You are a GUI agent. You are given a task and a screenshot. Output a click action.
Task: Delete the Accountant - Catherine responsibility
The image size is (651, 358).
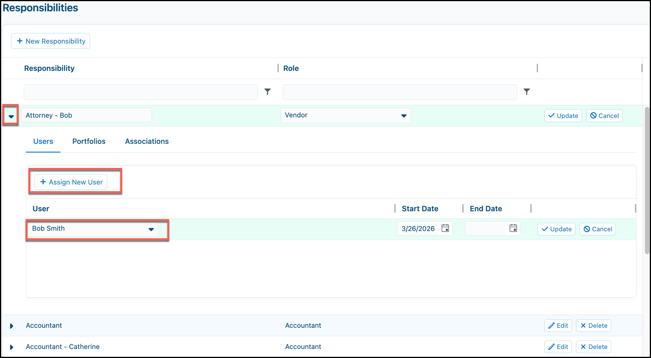pos(593,347)
